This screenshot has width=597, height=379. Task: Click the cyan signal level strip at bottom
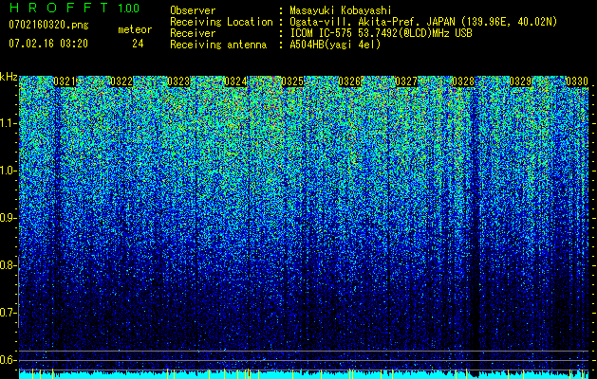coord(304,374)
